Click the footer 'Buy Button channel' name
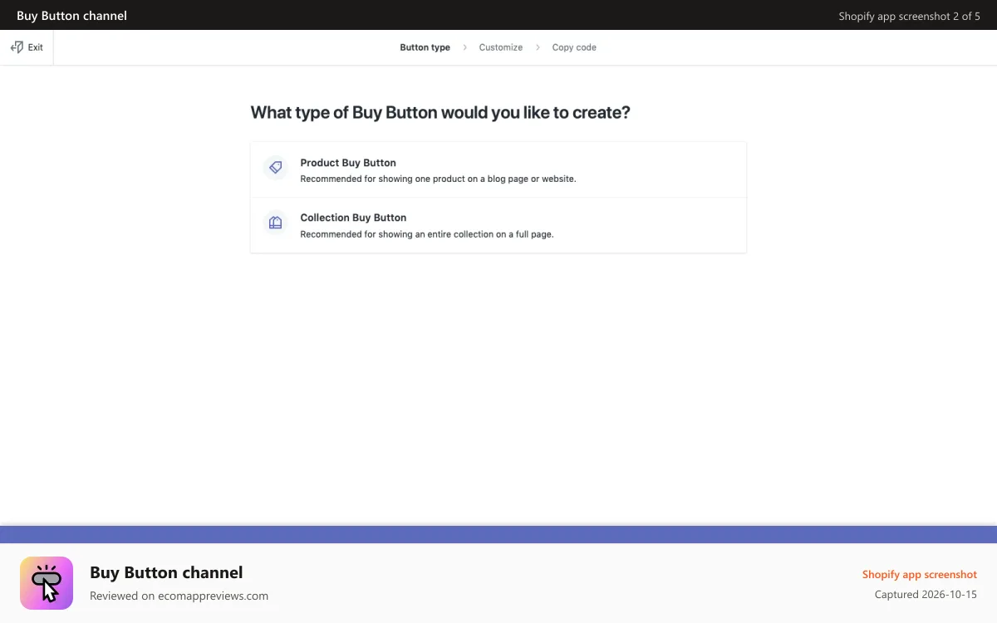The image size is (997, 623). tap(166, 572)
